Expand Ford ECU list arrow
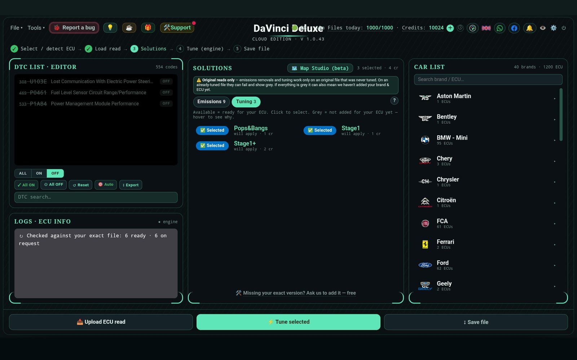 click(555, 266)
